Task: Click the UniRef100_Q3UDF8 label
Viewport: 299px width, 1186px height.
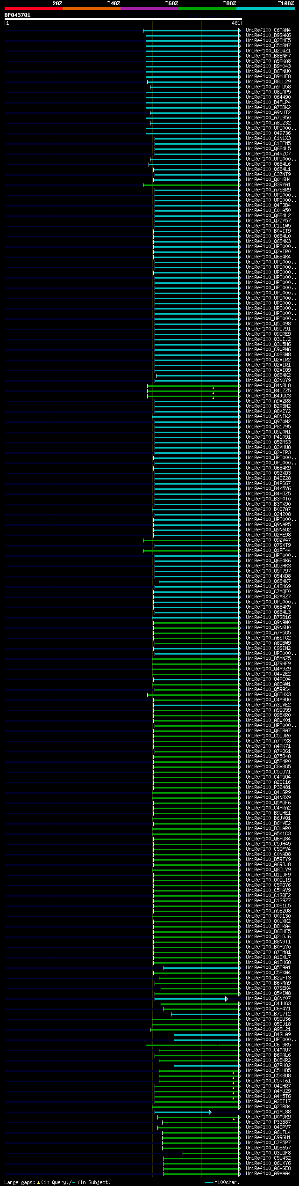Action: coord(268,1153)
